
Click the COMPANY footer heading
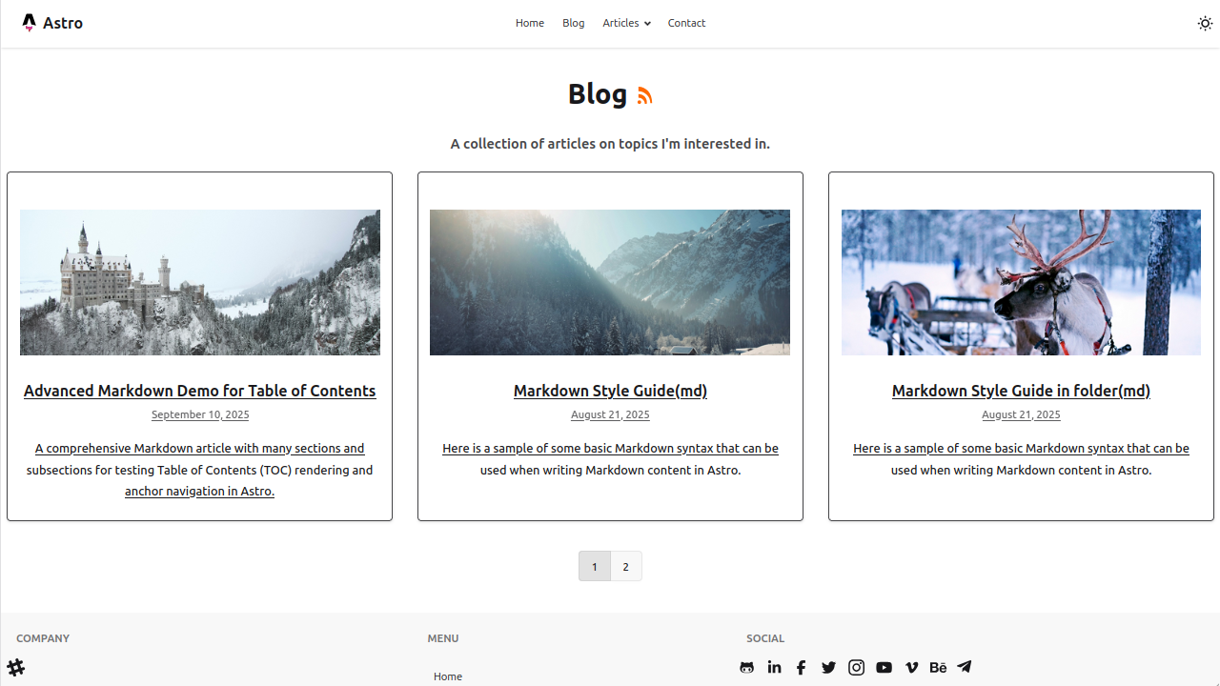pos(43,638)
